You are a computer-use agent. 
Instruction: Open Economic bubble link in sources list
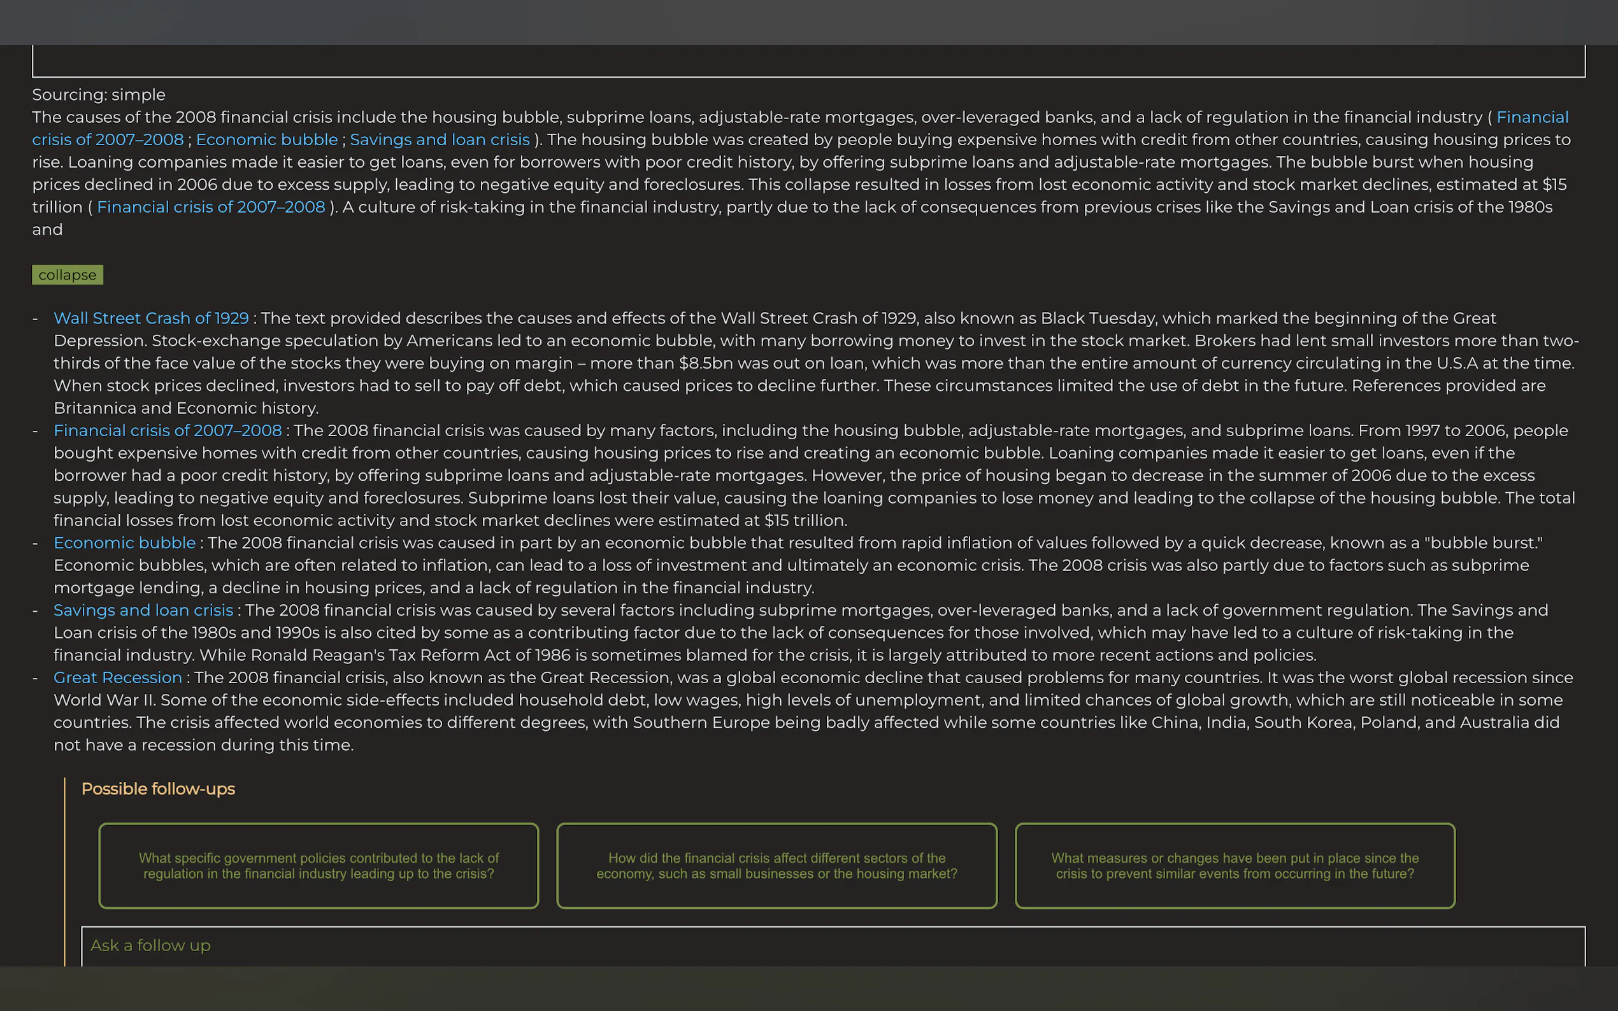124,543
